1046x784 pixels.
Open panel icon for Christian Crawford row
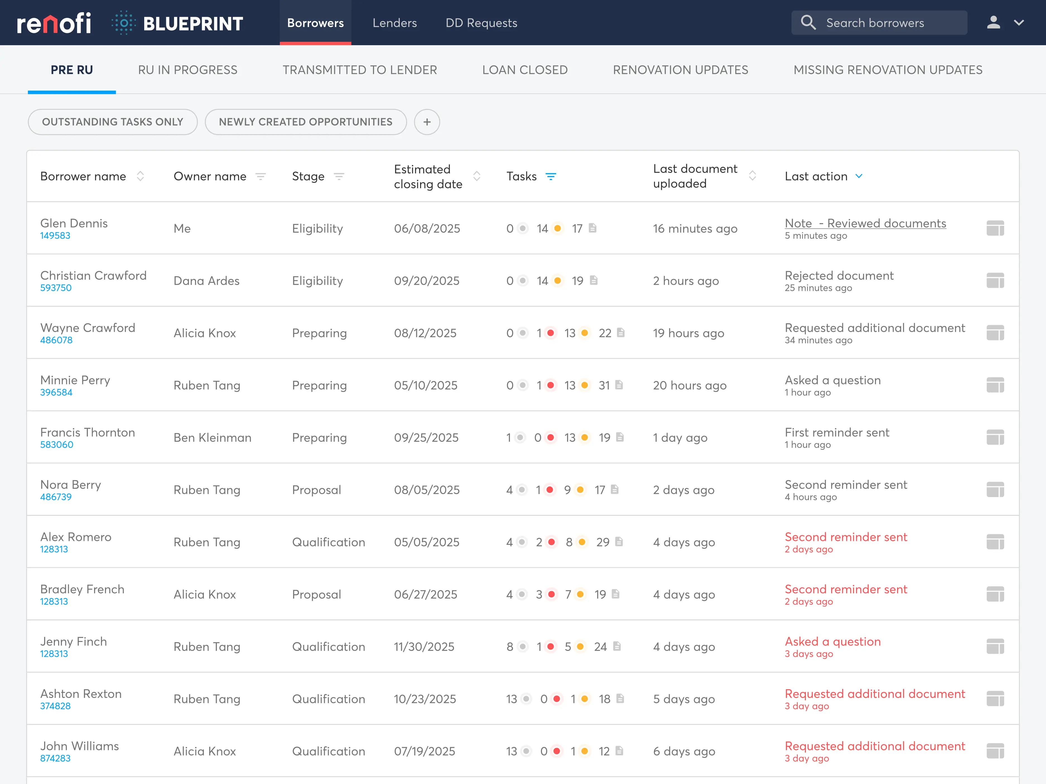995,281
